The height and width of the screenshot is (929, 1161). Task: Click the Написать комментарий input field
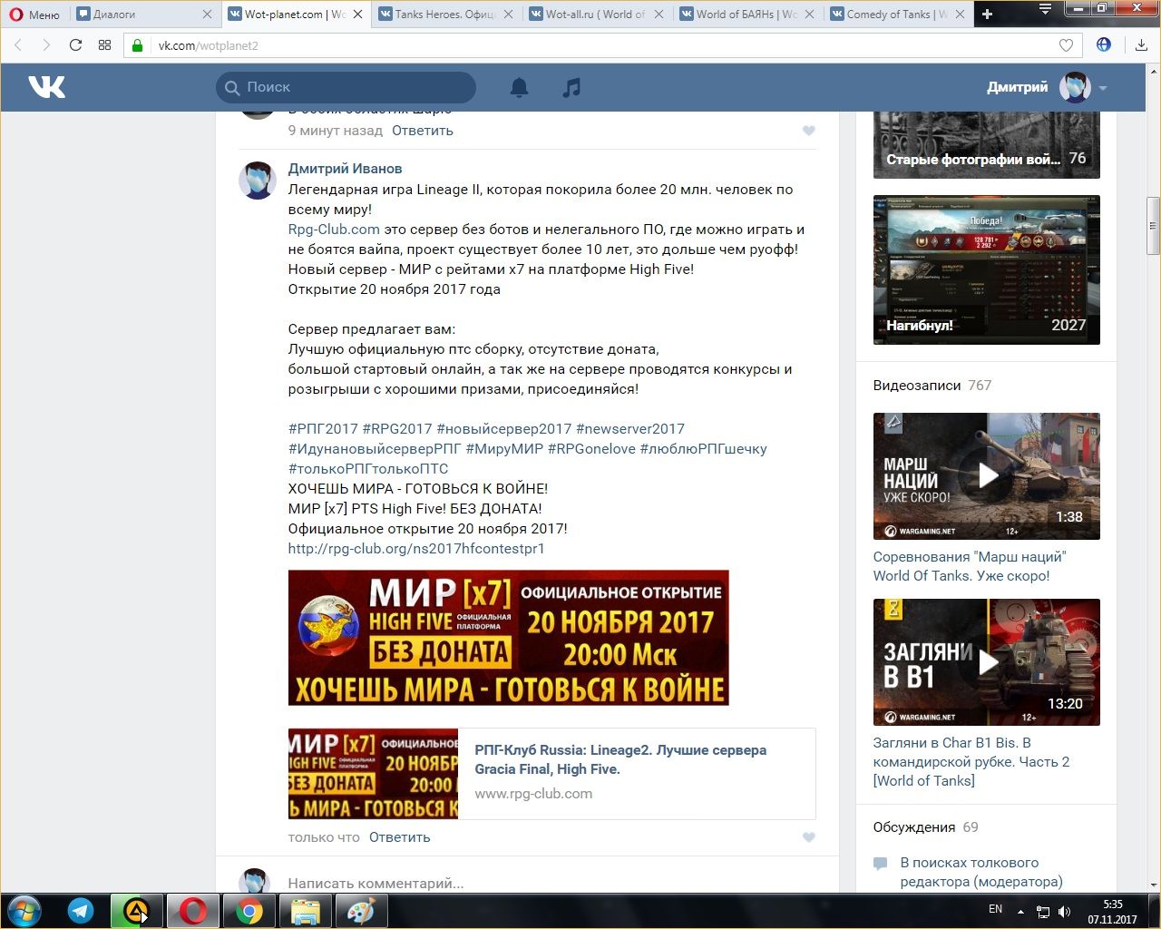tap(551, 883)
